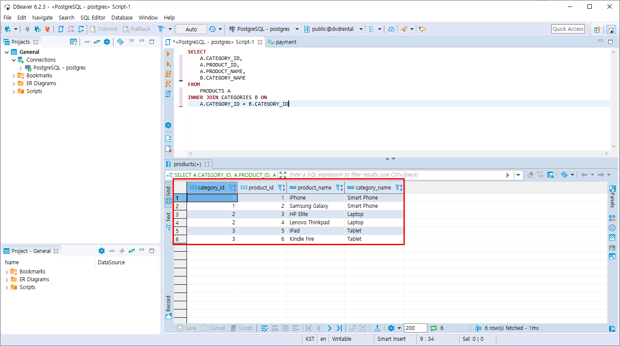The image size is (620, 346).
Task: Open Projects panel configuration gear
Action: [107, 42]
